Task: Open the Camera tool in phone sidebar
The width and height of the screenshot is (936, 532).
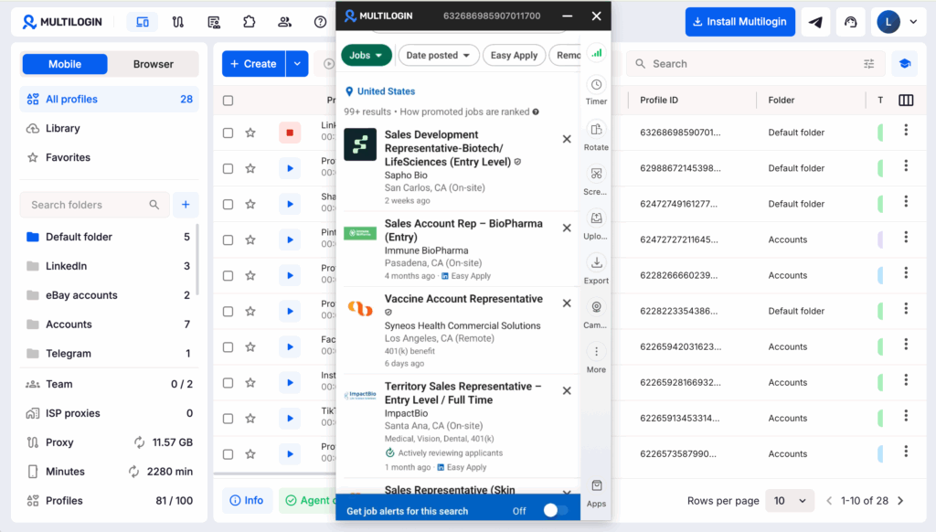Action: point(596,314)
